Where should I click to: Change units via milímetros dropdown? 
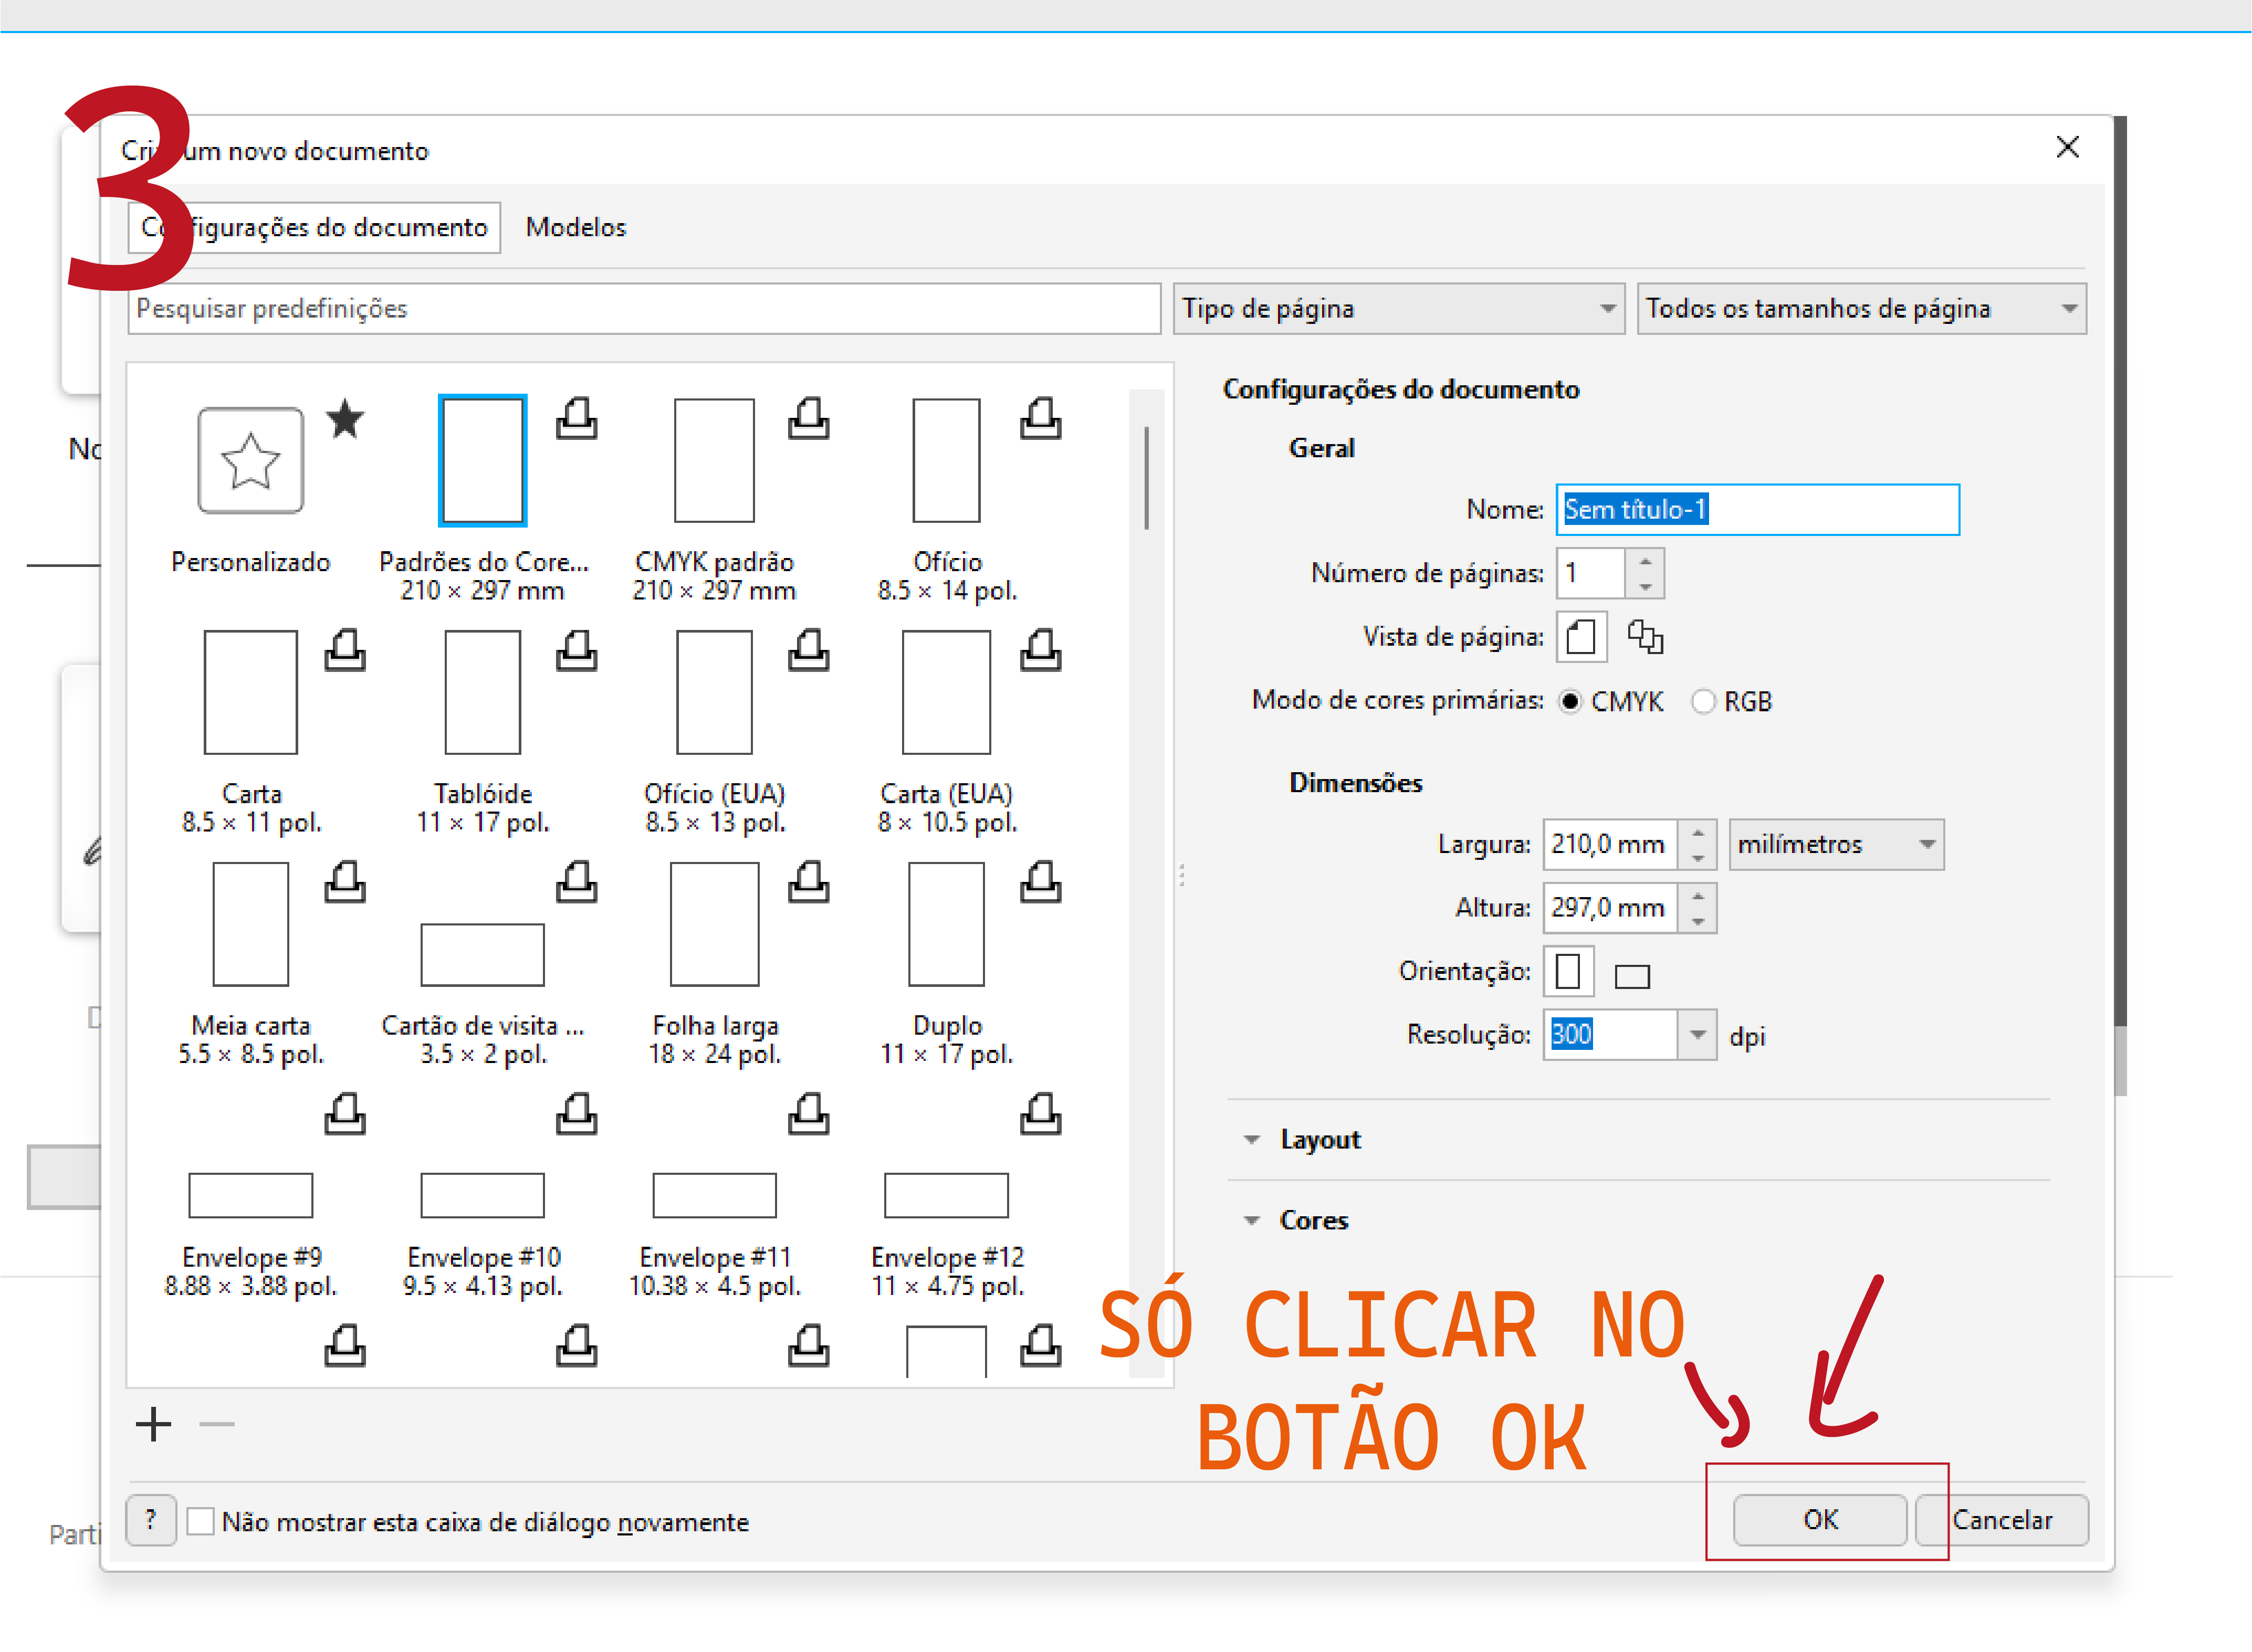[x=1836, y=844]
